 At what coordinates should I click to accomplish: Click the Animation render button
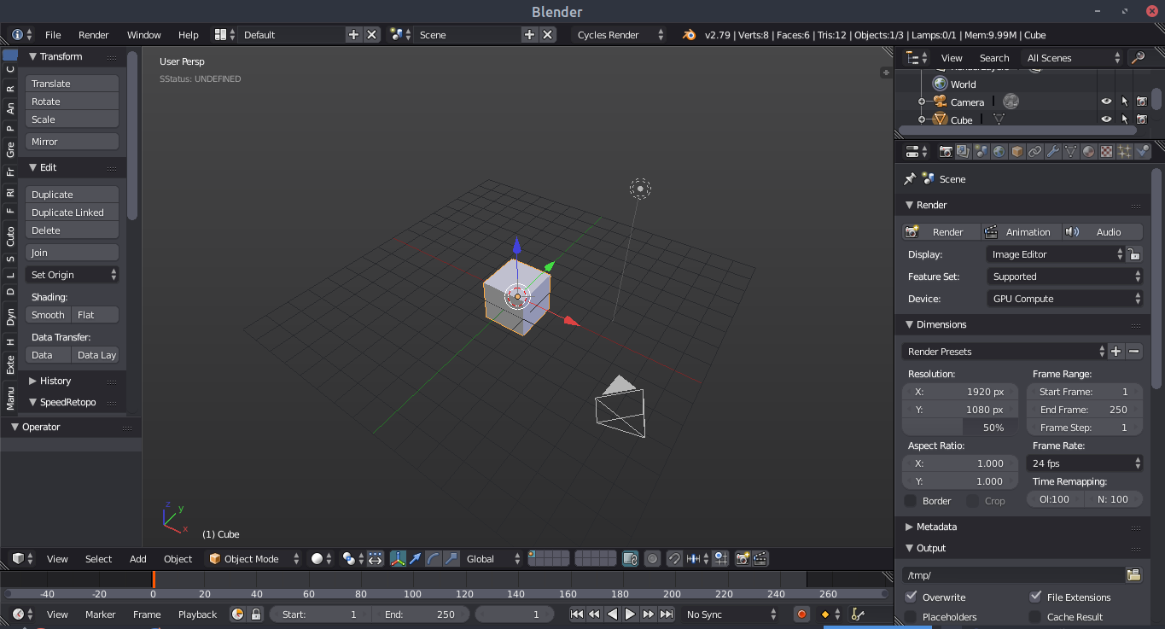pos(1020,232)
